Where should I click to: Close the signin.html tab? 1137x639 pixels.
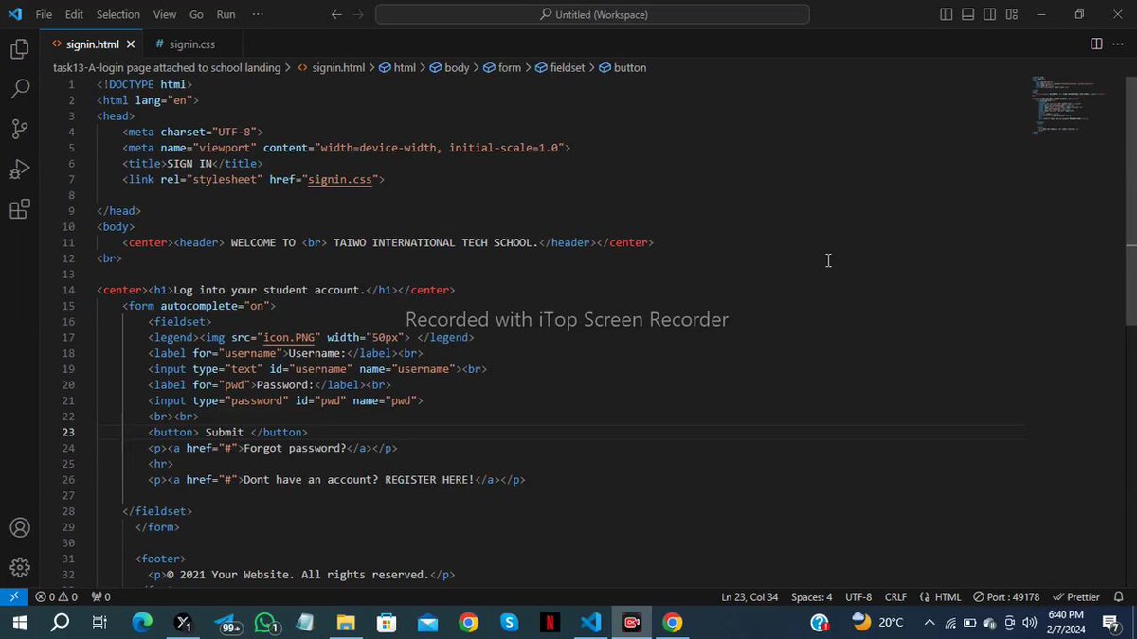pyautogui.click(x=131, y=44)
